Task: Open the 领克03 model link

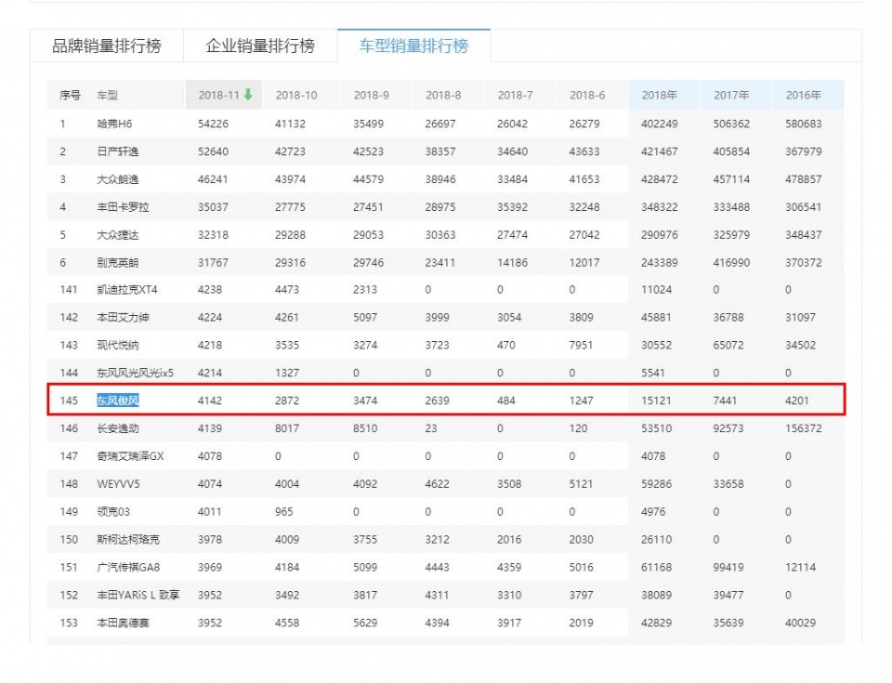Action: 113,512
